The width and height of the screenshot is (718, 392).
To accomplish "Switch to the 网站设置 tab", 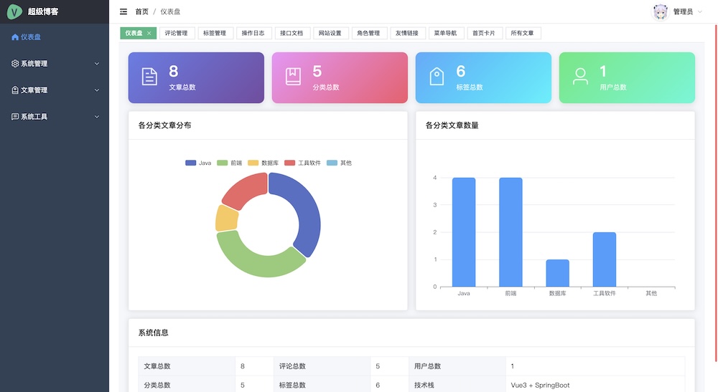I will (330, 33).
